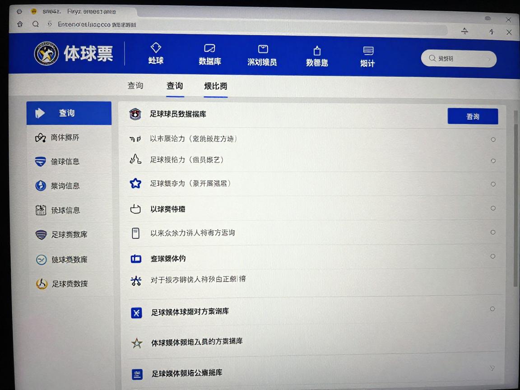Click the building icon beside 球球信息
The image size is (520, 390).
41,210
